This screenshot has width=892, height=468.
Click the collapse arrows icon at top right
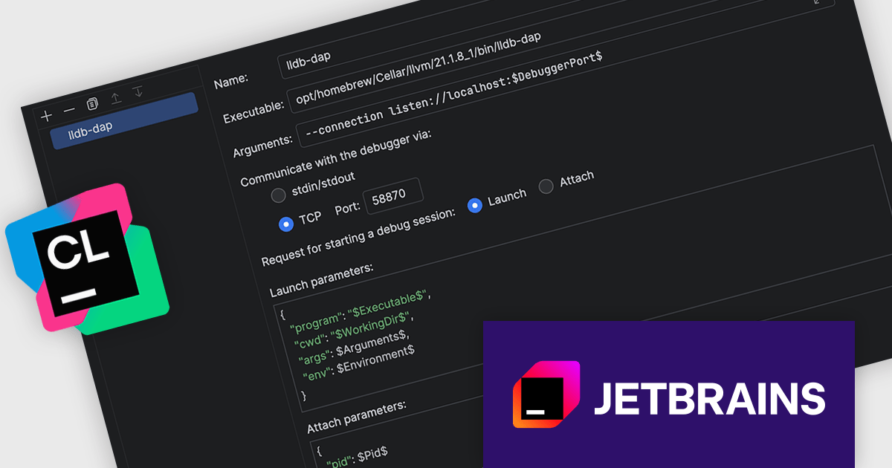[817, 3]
